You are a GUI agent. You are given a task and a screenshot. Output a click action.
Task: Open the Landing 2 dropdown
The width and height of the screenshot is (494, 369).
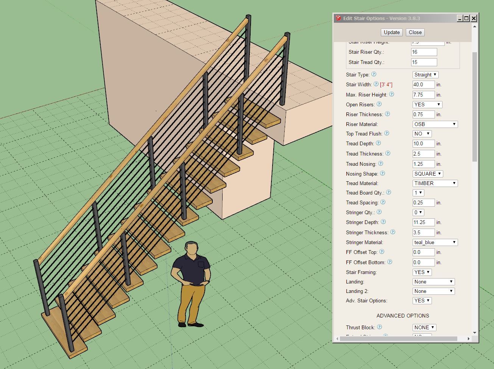[x=433, y=291]
